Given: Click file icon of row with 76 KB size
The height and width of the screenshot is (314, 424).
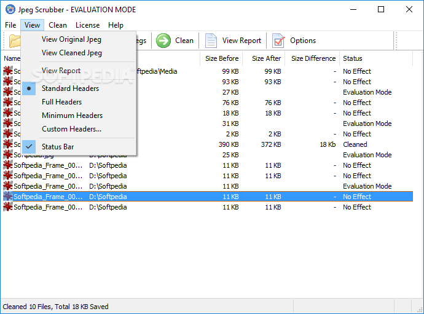Looking at the screenshot, I should click(x=8, y=103).
